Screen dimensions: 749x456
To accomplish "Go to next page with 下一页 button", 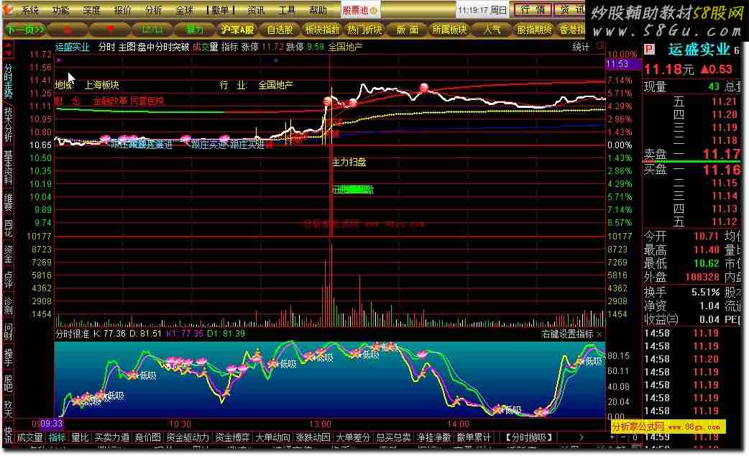I will (25, 29).
